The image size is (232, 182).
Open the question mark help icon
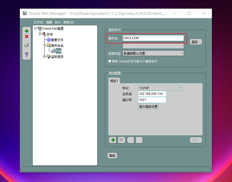click(x=27, y=54)
